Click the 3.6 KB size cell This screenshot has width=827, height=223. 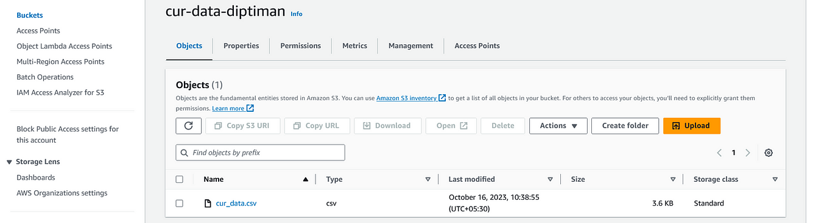[x=663, y=204]
